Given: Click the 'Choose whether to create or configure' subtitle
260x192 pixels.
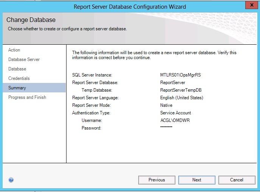Looking at the screenshot, I should (67, 29).
